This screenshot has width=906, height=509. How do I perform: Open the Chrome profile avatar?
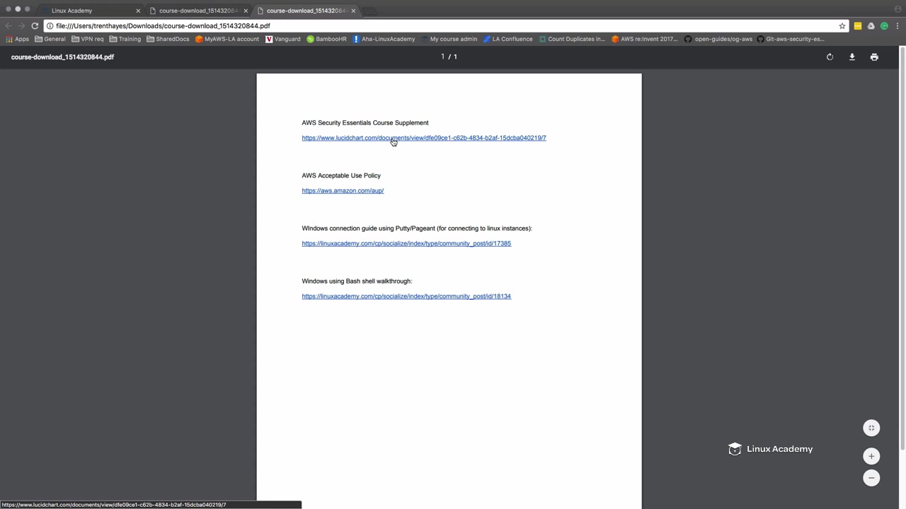point(898,9)
